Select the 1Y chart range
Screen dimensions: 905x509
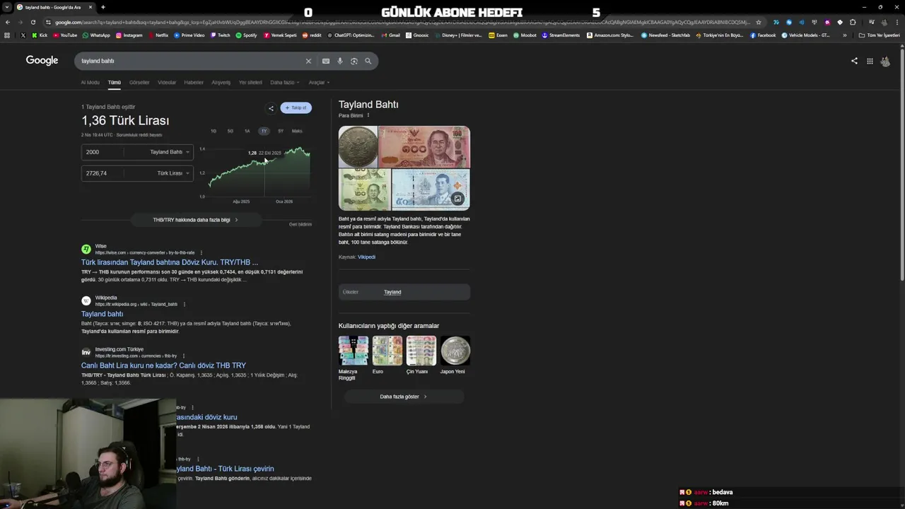(x=264, y=131)
